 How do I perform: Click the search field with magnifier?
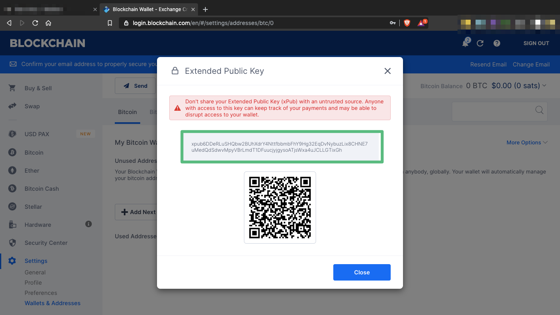(499, 112)
